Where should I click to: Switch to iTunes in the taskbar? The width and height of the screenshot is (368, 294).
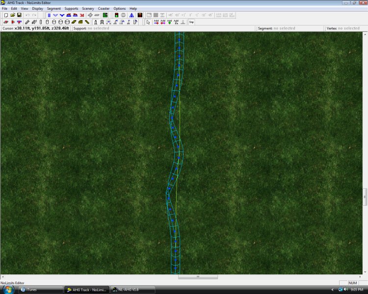tap(40, 290)
